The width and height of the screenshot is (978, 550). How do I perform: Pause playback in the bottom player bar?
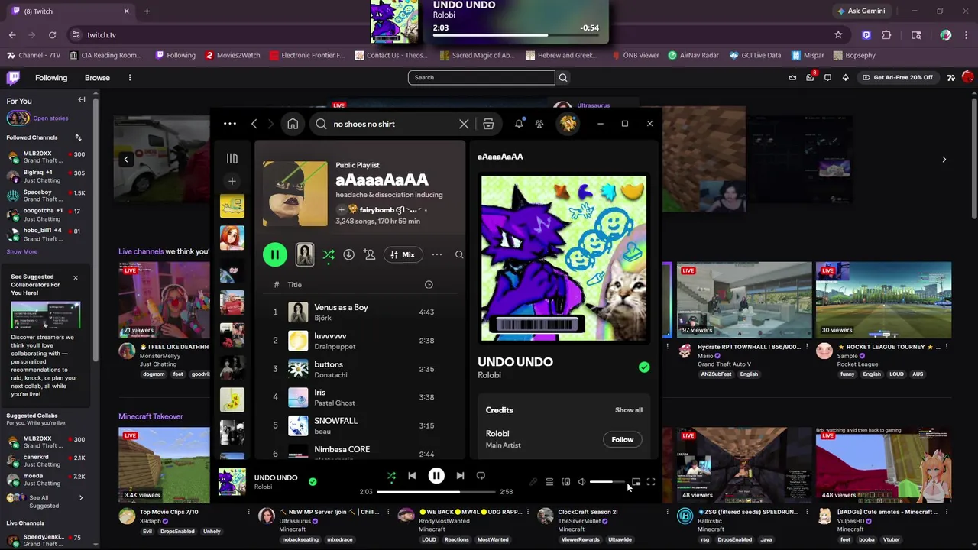[436, 476]
